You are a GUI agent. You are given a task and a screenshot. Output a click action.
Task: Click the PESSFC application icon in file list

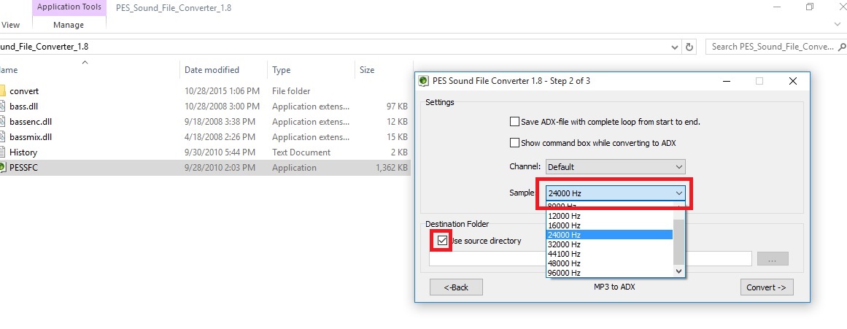pyautogui.click(x=2, y=168)
